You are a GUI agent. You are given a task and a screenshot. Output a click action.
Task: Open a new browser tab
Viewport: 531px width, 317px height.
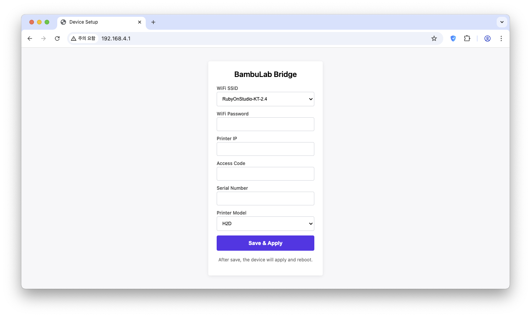(x=153, y=22)
